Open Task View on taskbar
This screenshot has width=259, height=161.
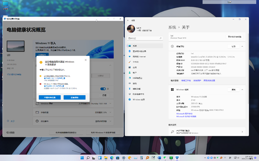click(x=94, y=158)
